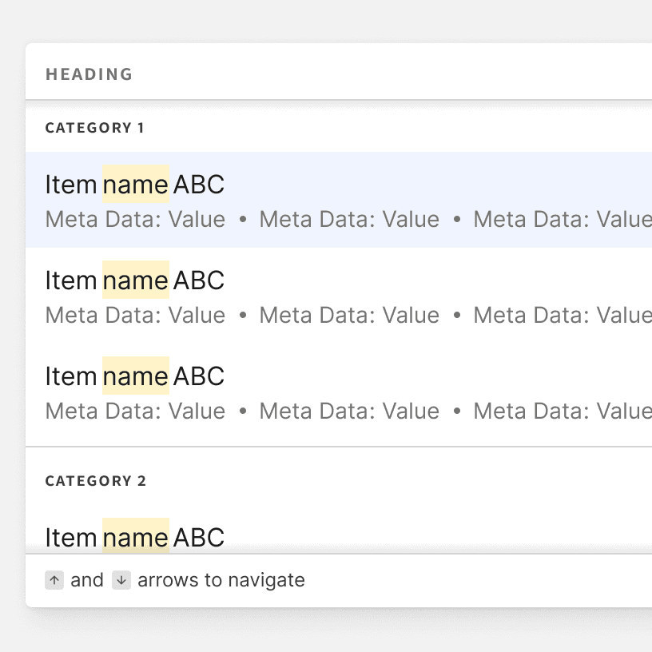
Task: Click the CATEGORY 2 section header
Action: coord(96,481)
